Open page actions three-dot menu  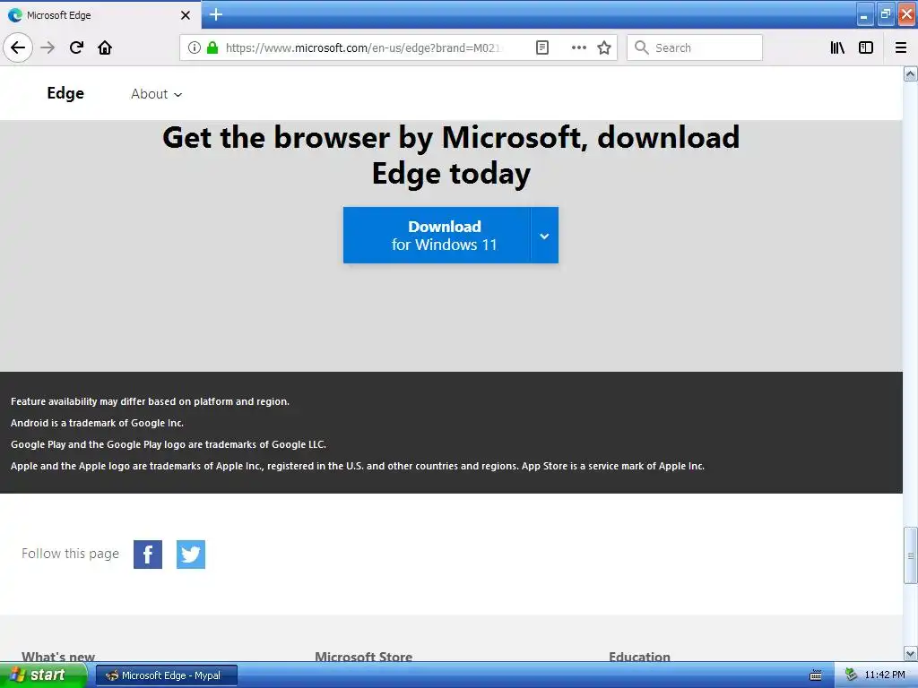click(578, 47)
